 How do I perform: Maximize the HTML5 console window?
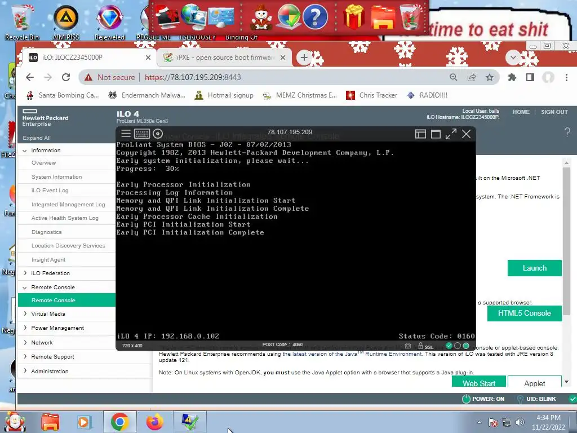tap(436, 134)
